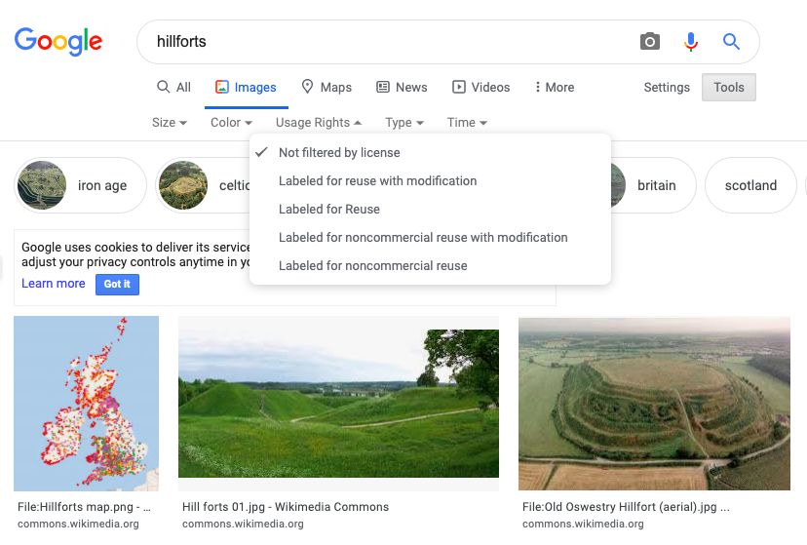Image resolution: width=807 pixels, height=545 pixels.
Task: Click the Google logo
Action: pyautogui.click(x=58, y=41)
